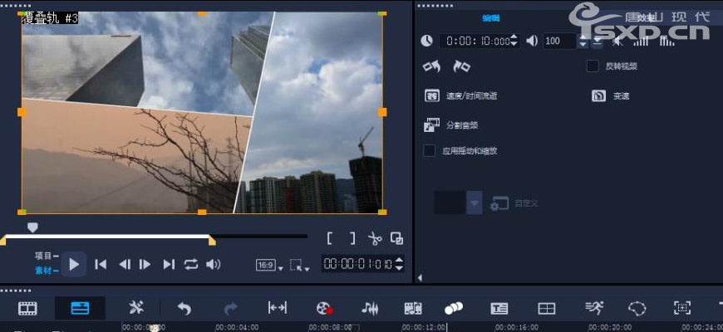Click the Speed/Time-lapse icon
This screenshot has height=332, width=723.
tap(431, 95)
